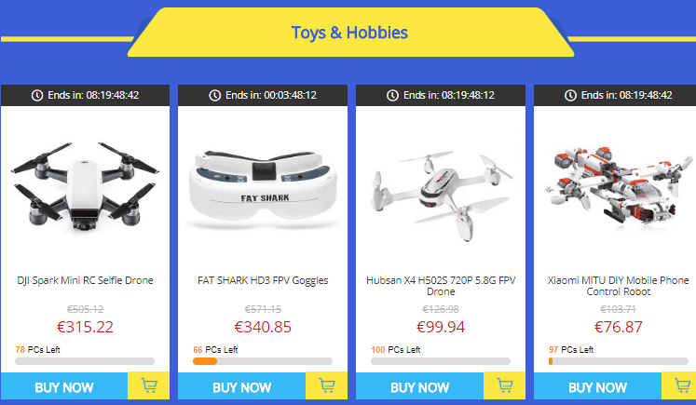The width and height of the screenshot is (696, 405).
Task: Add Hubsan X4 drone to cart
Action: [x=505, y=385]
